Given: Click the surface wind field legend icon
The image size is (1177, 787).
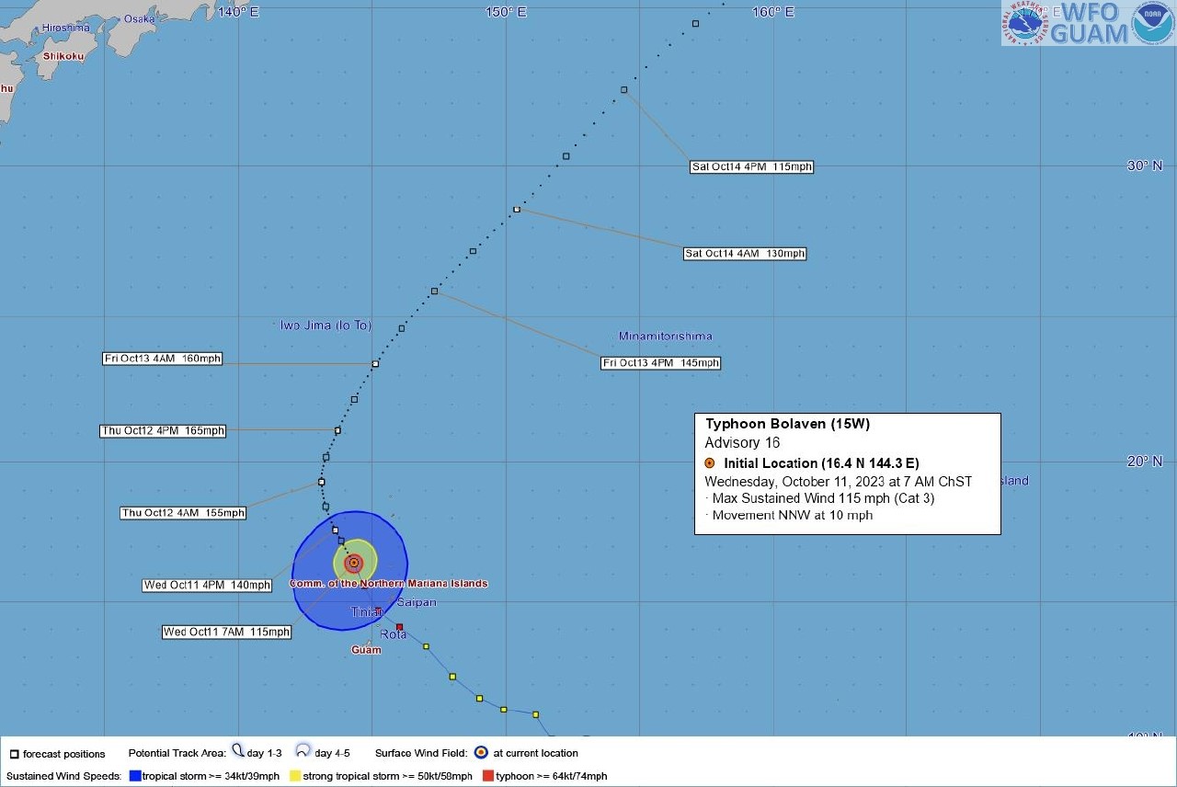Looking at the screenshot, I should (481, 752).
